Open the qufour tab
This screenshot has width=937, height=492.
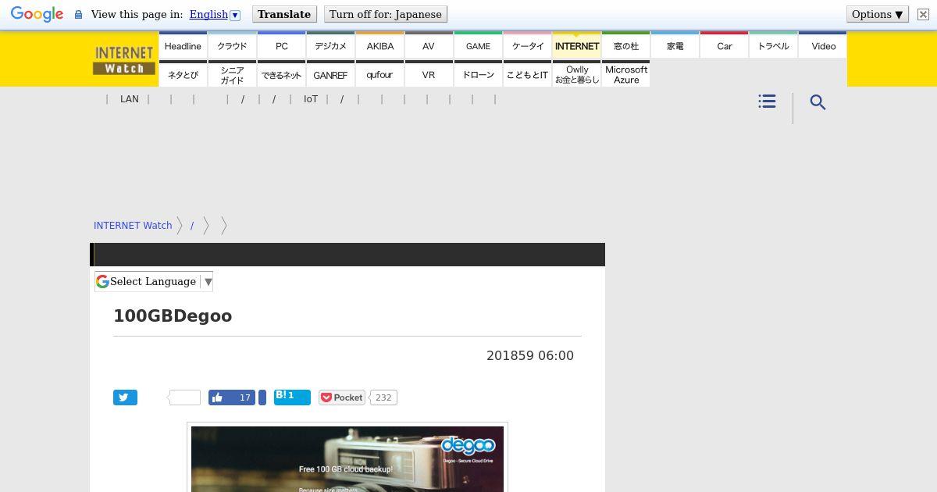point(379,74)
